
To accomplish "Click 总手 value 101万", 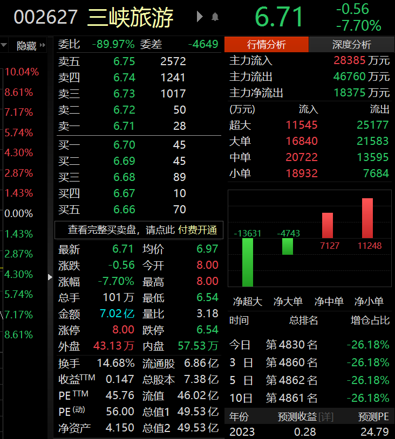I will pyautogui.click(x=118, y=297).
